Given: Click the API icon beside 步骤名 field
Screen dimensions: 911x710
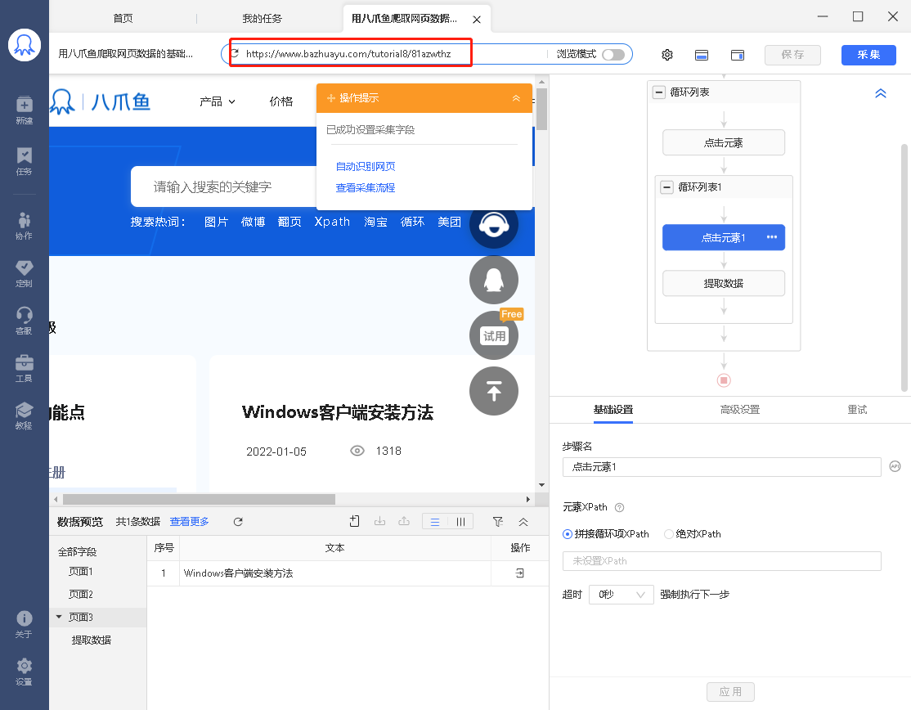Looking at the screenshot, I should click(895, 466).
